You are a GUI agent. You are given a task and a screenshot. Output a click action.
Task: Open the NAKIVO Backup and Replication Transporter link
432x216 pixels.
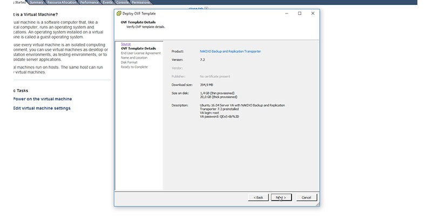(231, 51)
